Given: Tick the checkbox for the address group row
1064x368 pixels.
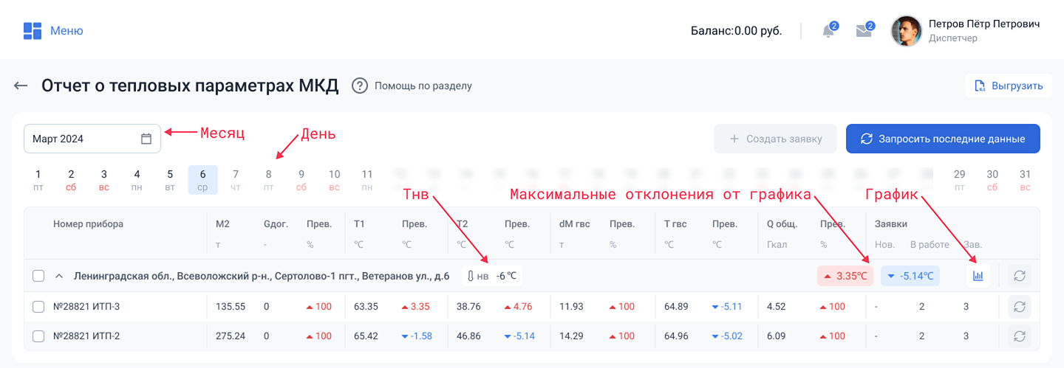Looking at the screenshot, I should [38, 277].
